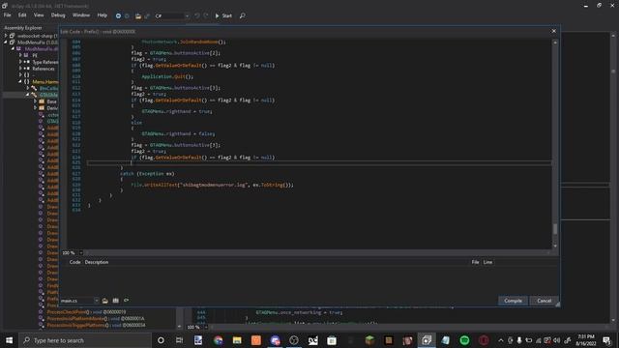Select the References tree item

pos(44,69)
